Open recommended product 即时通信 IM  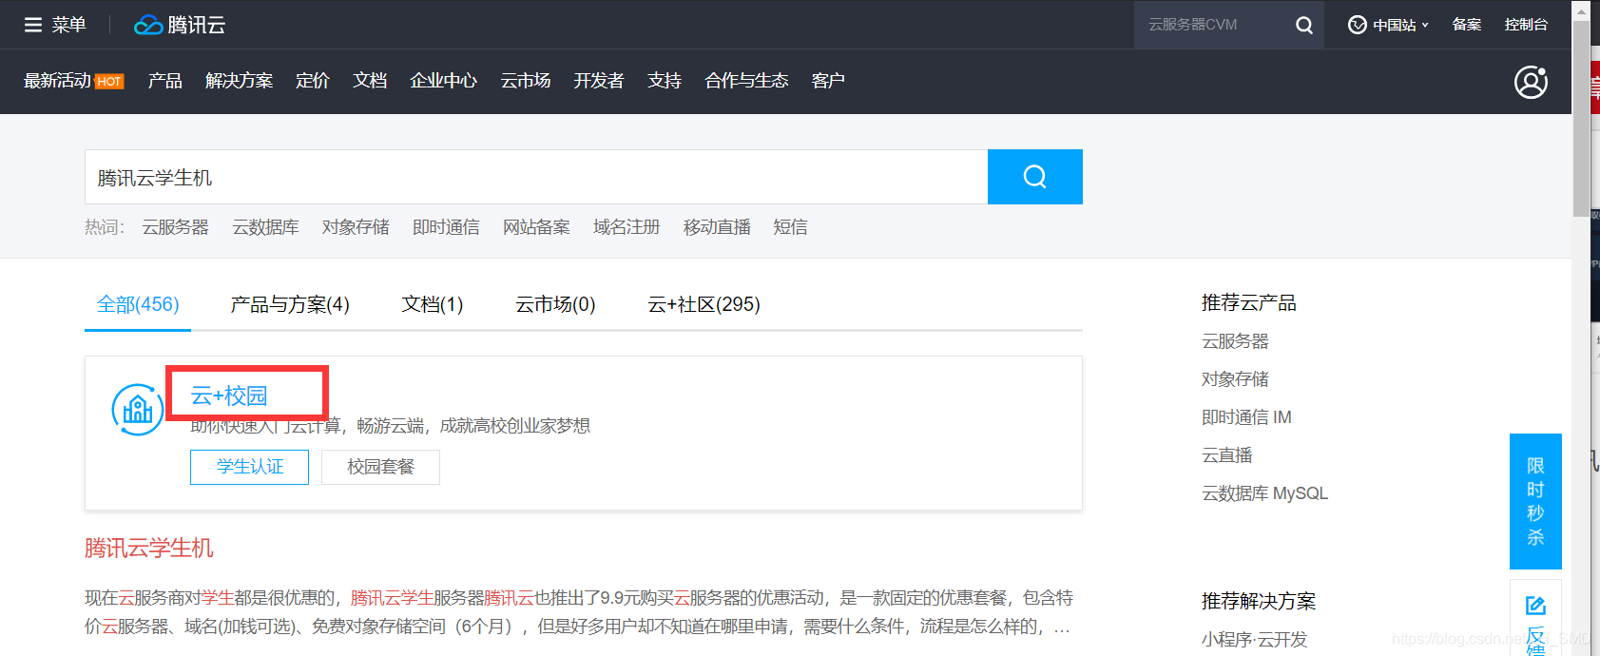[x=1246, y=417]
